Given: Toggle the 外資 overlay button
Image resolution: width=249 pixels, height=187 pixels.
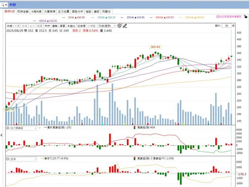Looking at the screenshot, I should [17, 26].
